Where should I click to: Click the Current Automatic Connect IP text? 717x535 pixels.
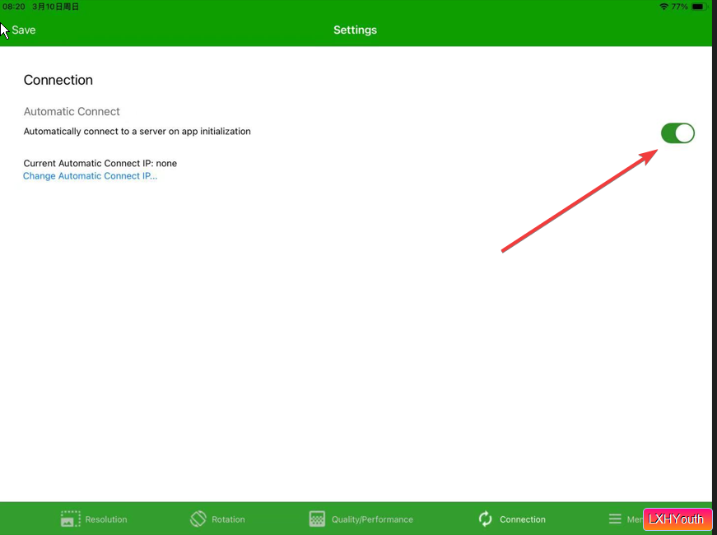100,163
